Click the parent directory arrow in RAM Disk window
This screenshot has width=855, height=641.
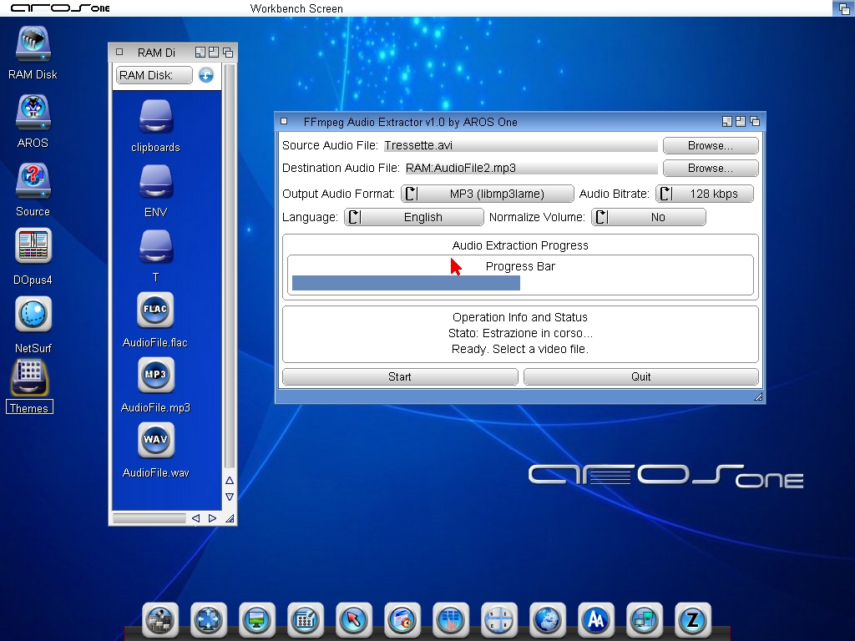(x=205, y=75)
